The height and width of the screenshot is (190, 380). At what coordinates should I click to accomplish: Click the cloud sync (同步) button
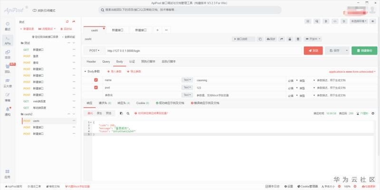[x=271, y=39]
